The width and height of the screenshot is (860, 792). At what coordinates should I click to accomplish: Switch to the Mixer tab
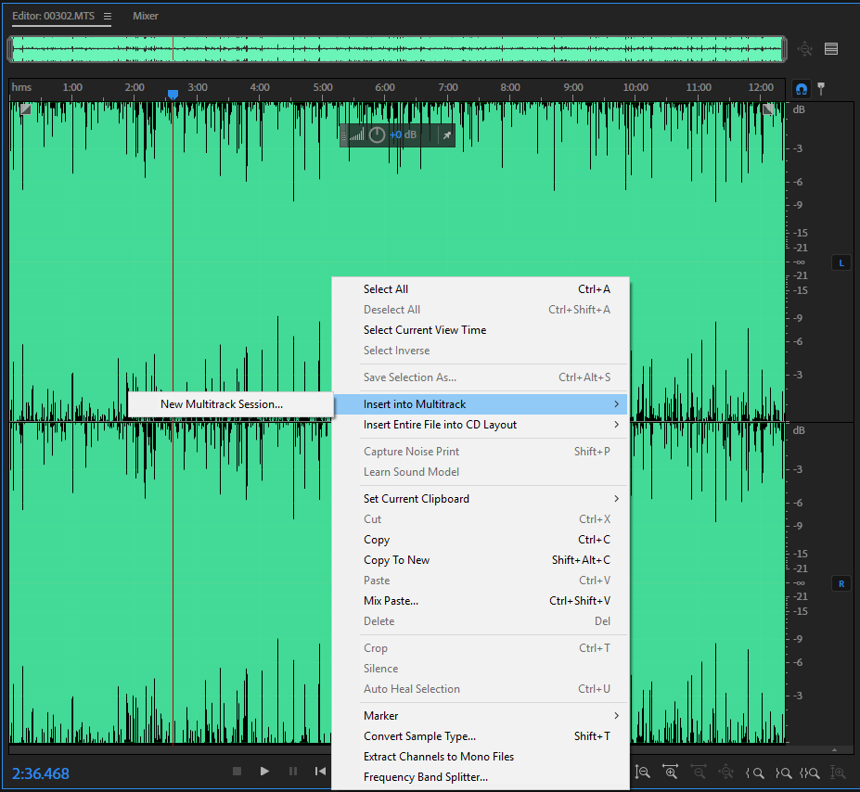point(146,17)
